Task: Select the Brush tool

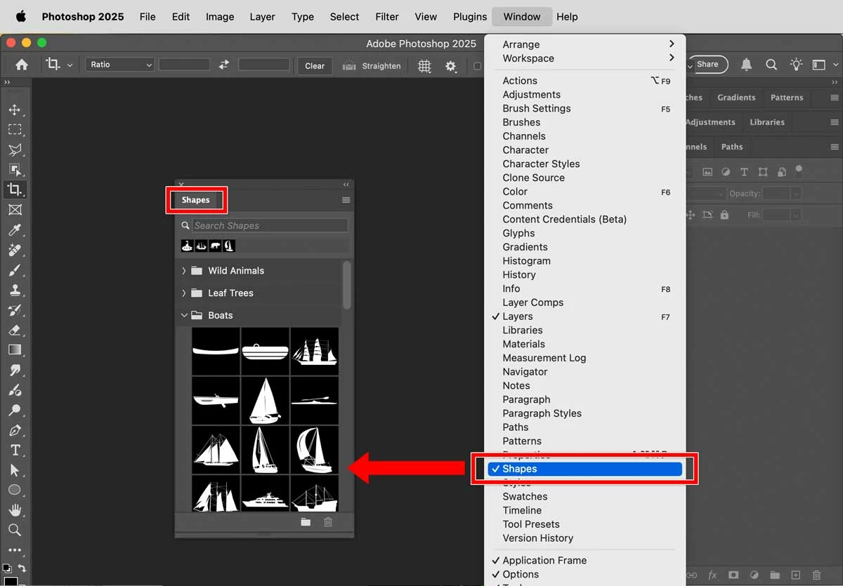Action: (15, 270)
